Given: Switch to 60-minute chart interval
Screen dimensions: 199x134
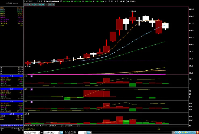Looking at the screenshot, I should coord(43,5).
